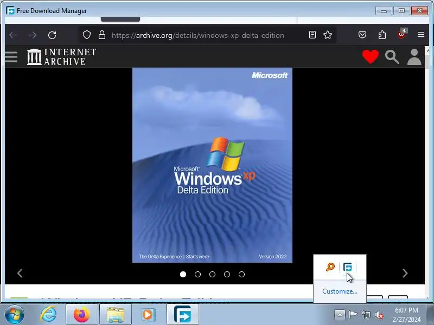Open tracking protection shield icon

tap(87, 35)
